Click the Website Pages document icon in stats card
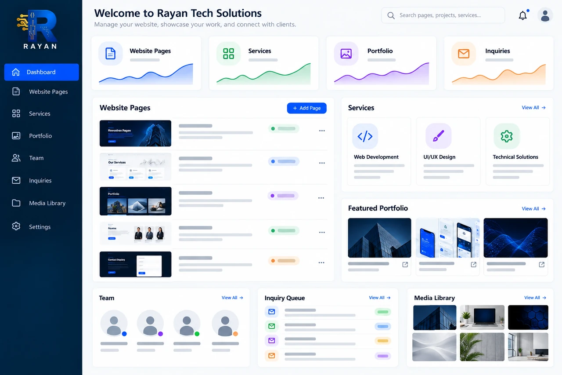This screenshot has width=562, height=375. point(111,54)
